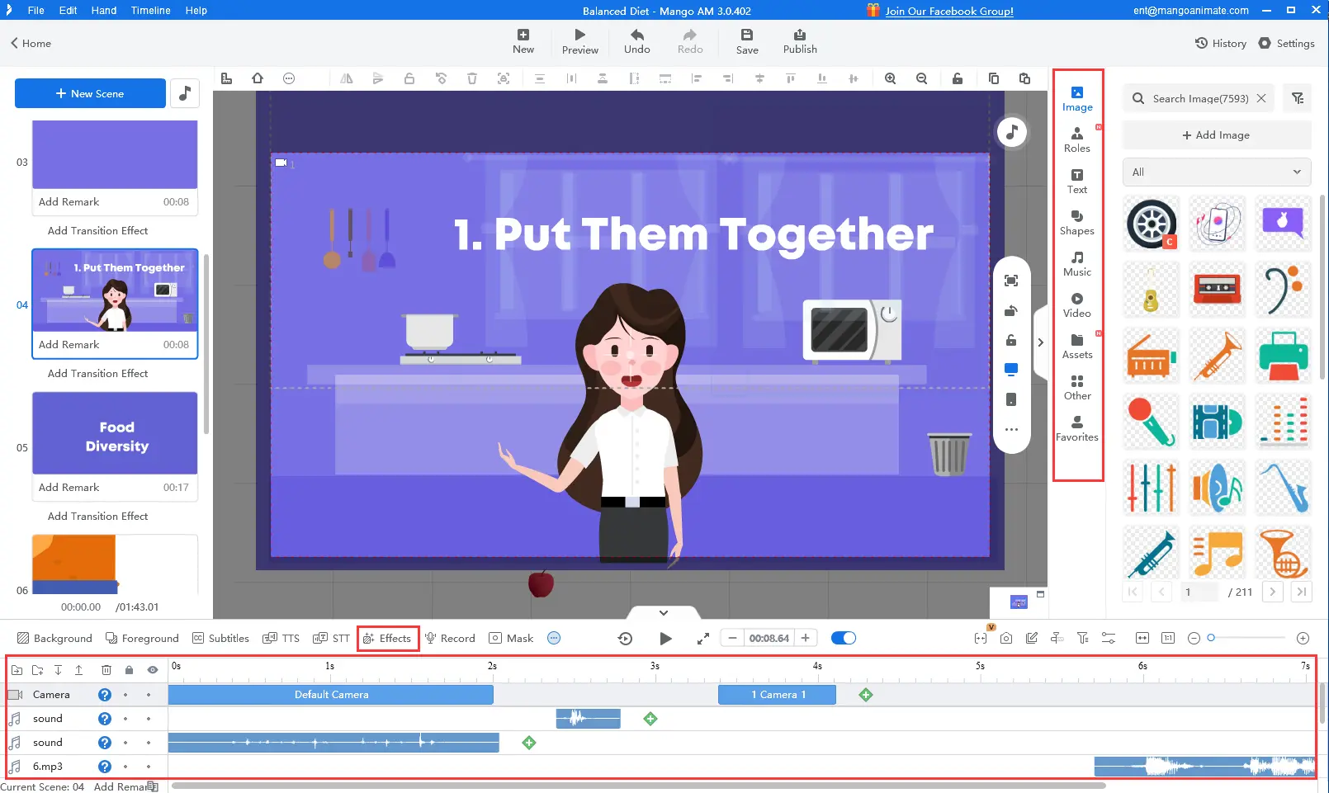Select the Food Diversity scene thumbnail

pyautogui.click(x=114, y=432)
